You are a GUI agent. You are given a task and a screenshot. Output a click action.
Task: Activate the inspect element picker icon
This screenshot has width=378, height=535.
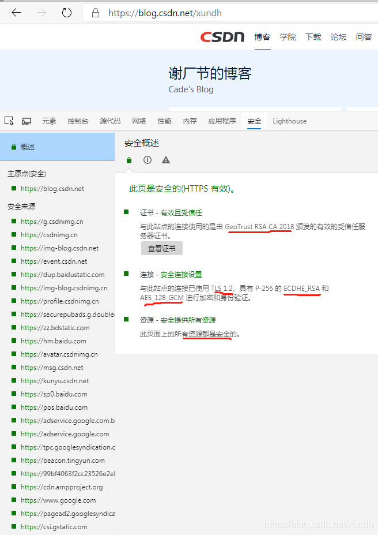click(9, 121)
